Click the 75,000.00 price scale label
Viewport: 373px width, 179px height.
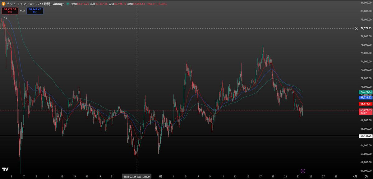(366, 53)
